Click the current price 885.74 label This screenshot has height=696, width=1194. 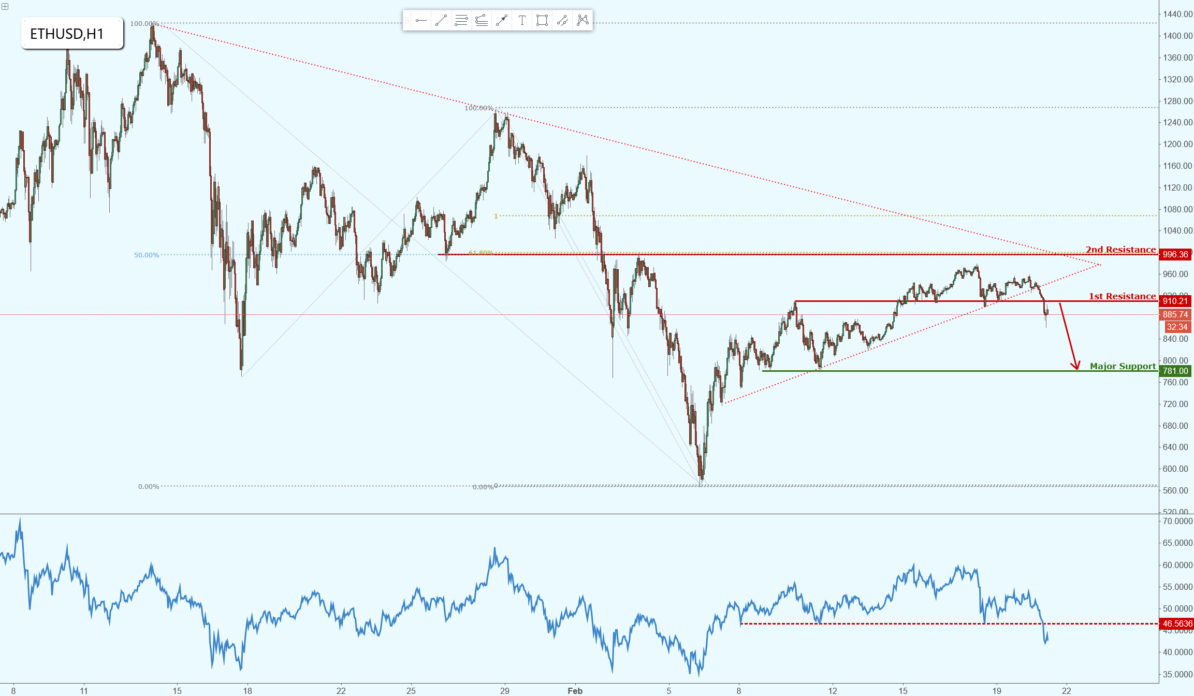pos(1175,314)
